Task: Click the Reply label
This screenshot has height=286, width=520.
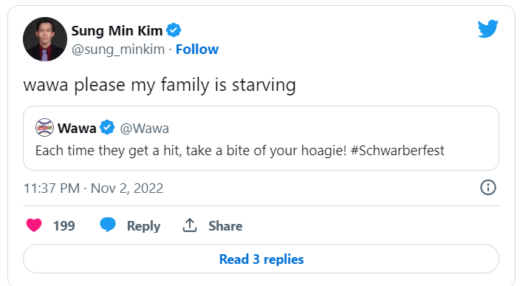Action: [143, 226]
